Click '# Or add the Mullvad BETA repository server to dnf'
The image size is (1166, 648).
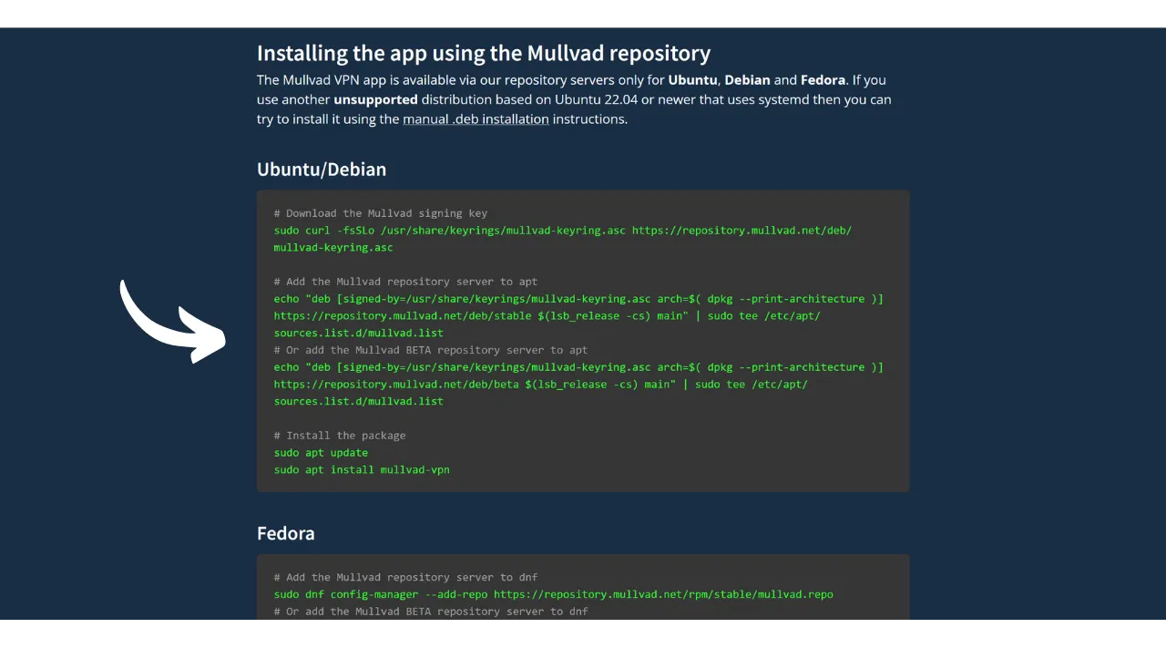(x=431, y=612)
